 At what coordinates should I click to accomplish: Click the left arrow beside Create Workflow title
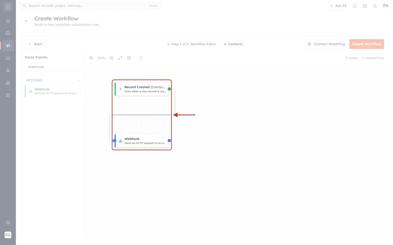point(26,21)
